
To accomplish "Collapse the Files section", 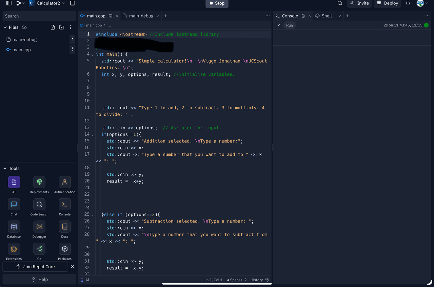I will tap(5, 27).
